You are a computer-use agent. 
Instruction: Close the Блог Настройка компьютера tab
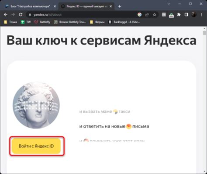point(55,7)
